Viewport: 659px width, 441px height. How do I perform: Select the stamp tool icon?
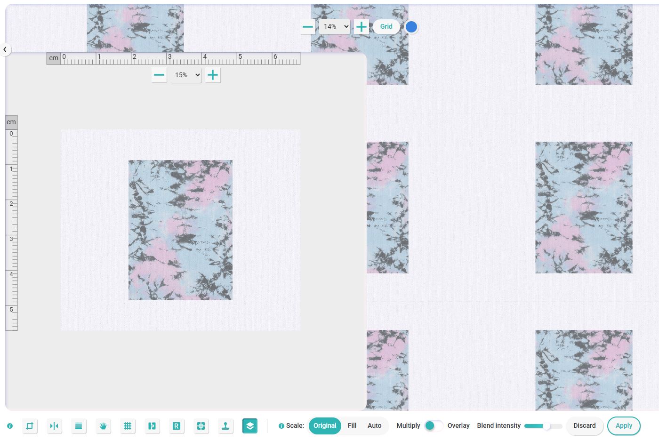click(225, 426)
